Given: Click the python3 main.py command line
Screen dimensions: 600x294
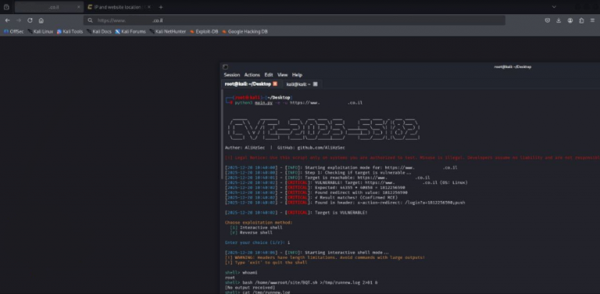Looking at the screenshot, I should (x=295, y=103).
